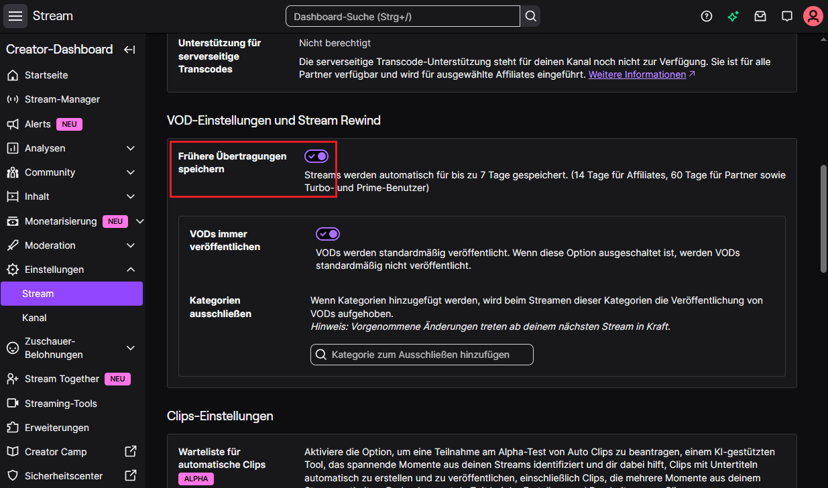
Task: Click the Erweiterungen extension icon
Action: [x=12, y=428]
